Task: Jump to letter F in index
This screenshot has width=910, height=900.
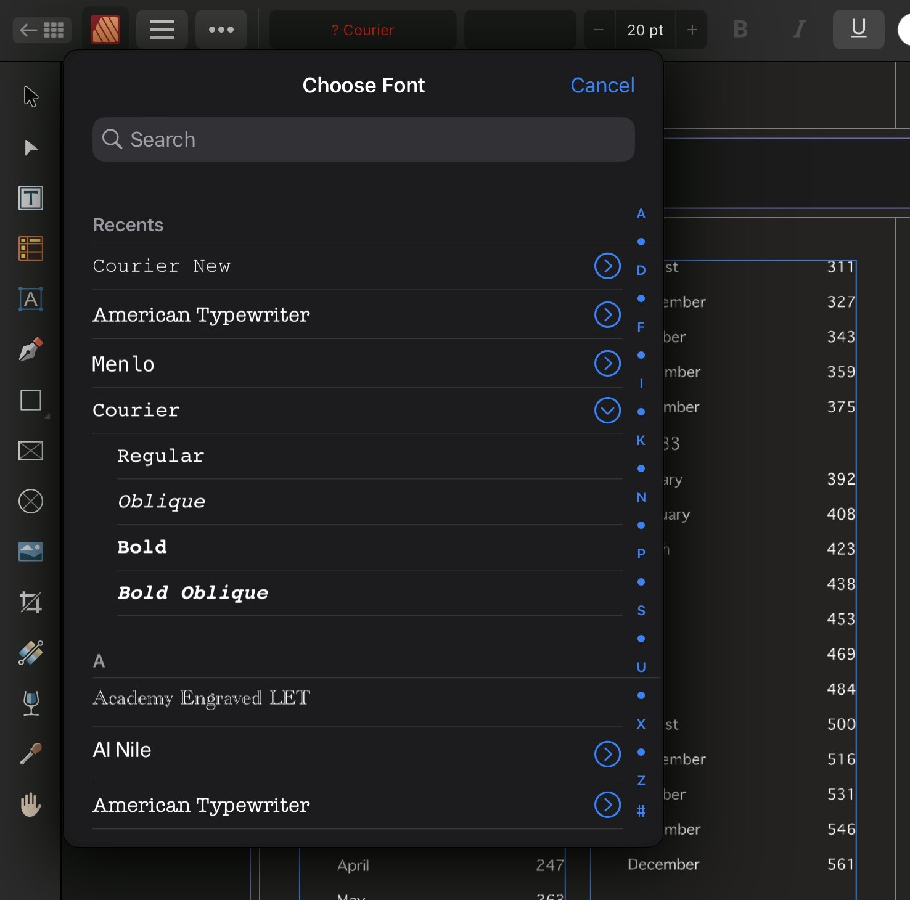Action: [641, 327]
